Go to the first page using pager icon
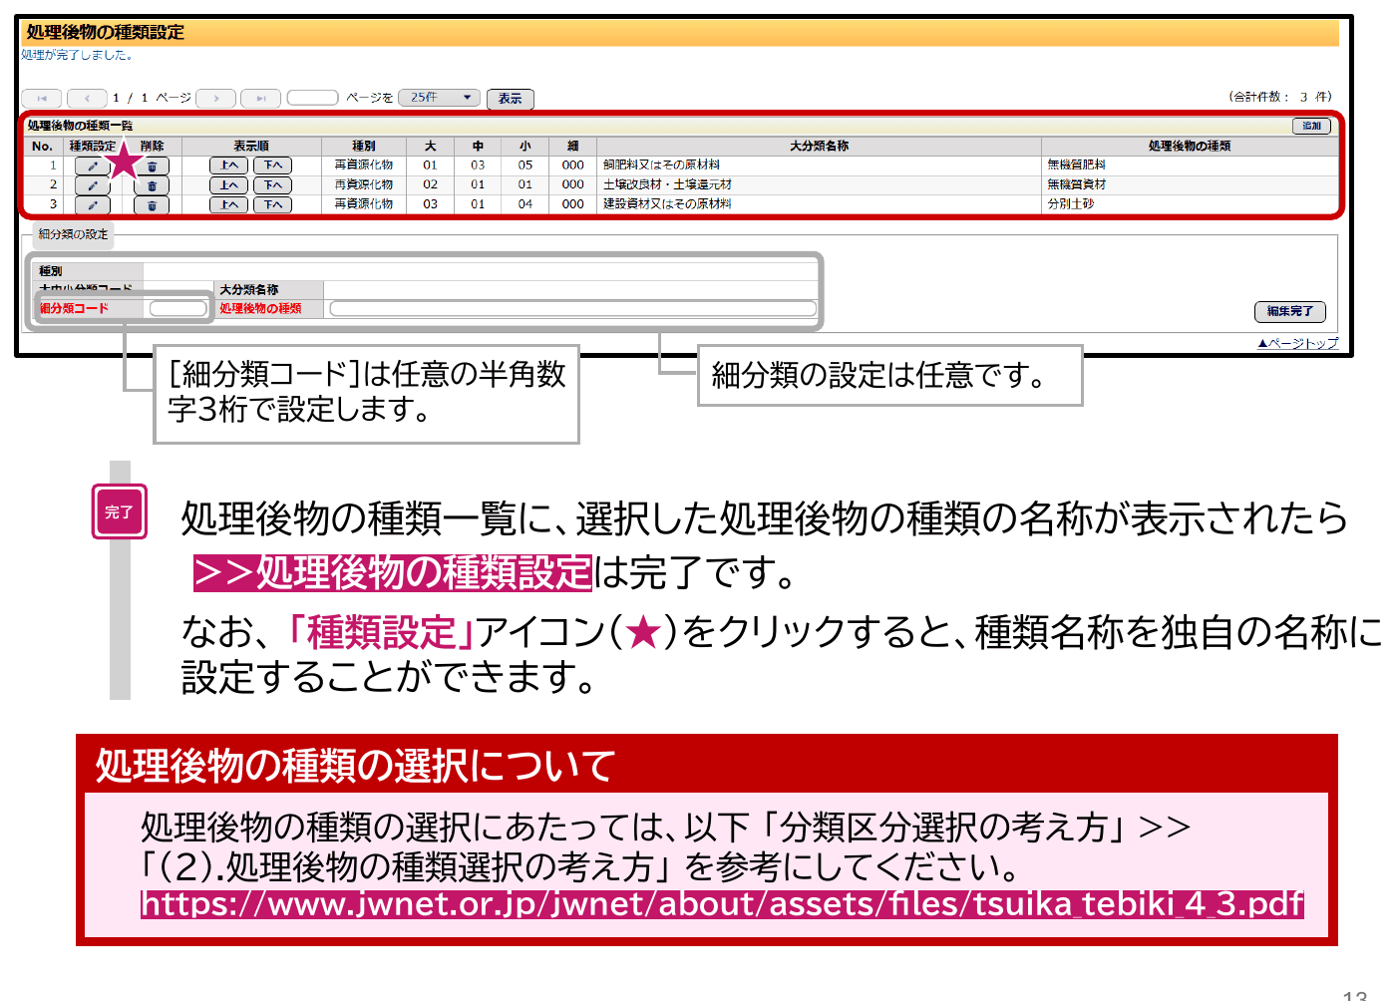The width and height of the screenshot is (1395, 1001). click(42, 98)
